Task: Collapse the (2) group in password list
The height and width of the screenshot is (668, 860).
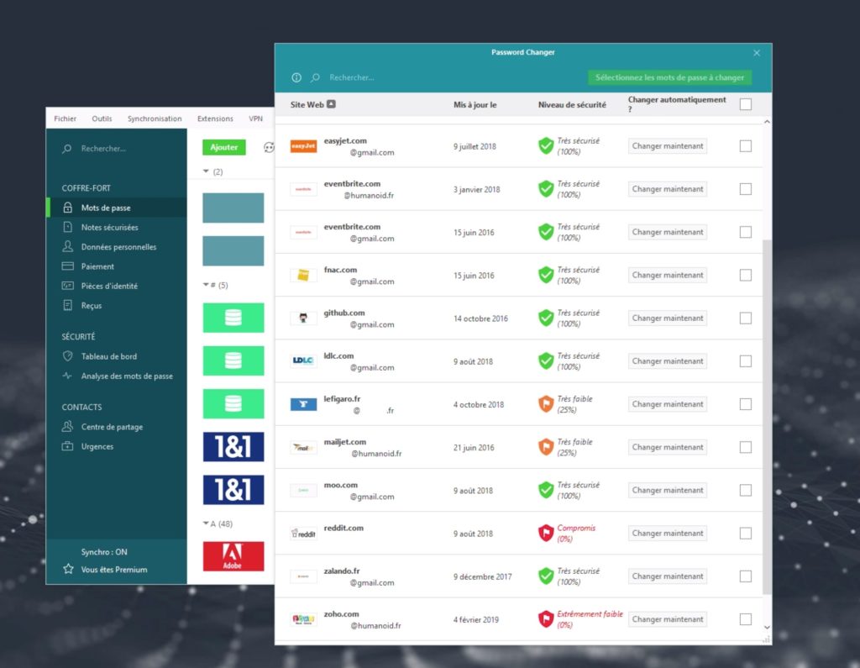Action: coord(207,171)
